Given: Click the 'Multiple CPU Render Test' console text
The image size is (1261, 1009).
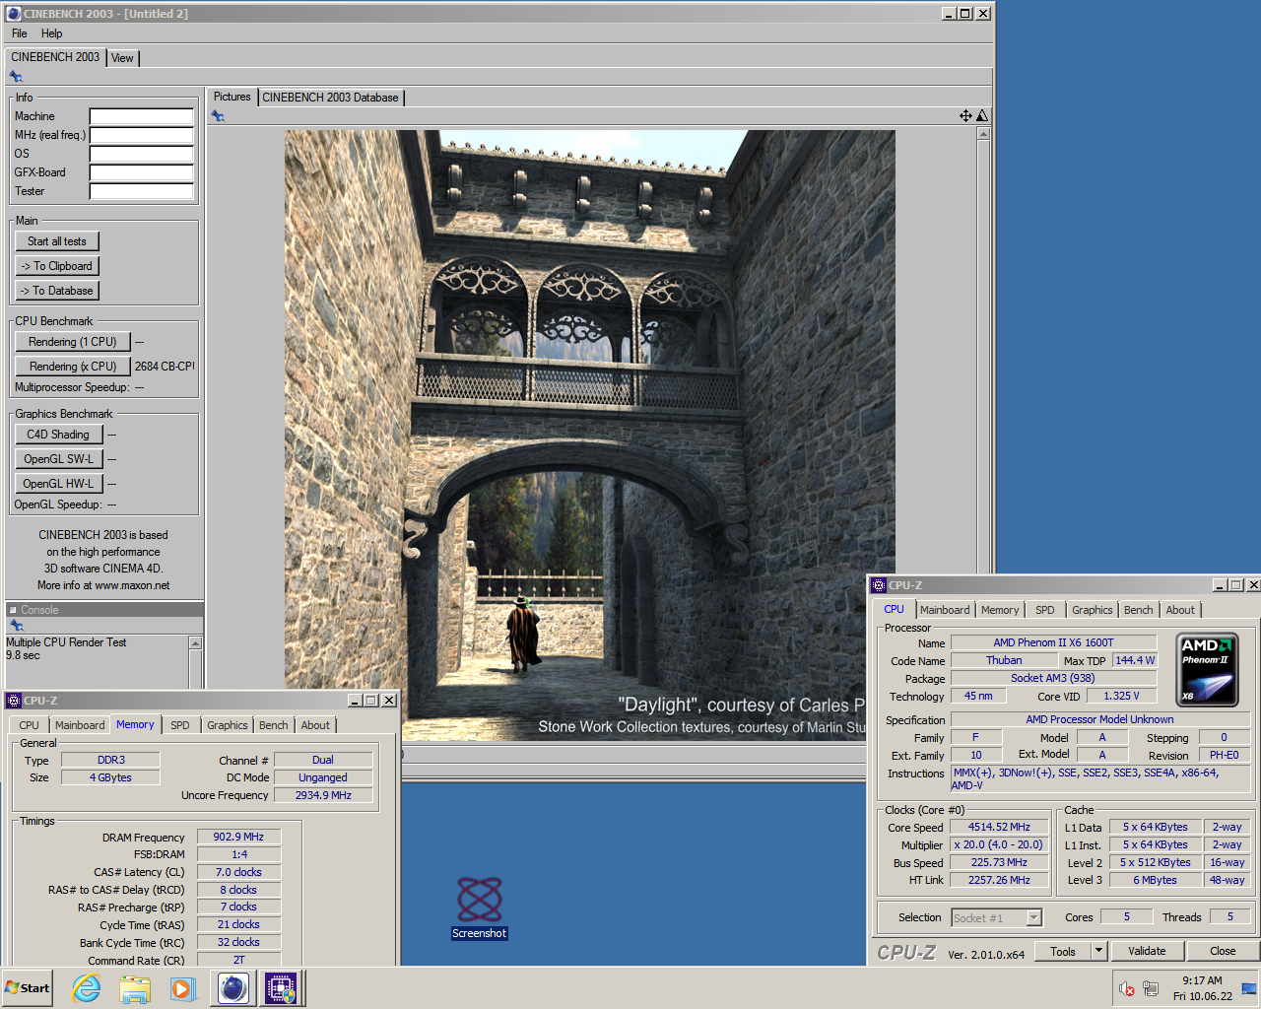Looking at the screenshot, I should 66,642.
